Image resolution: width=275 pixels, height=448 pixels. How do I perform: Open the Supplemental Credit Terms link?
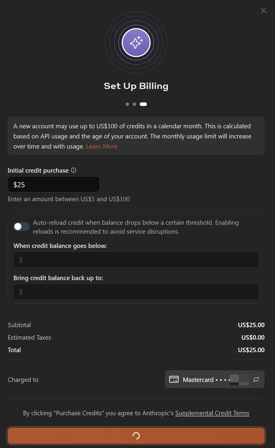point(212,413)
